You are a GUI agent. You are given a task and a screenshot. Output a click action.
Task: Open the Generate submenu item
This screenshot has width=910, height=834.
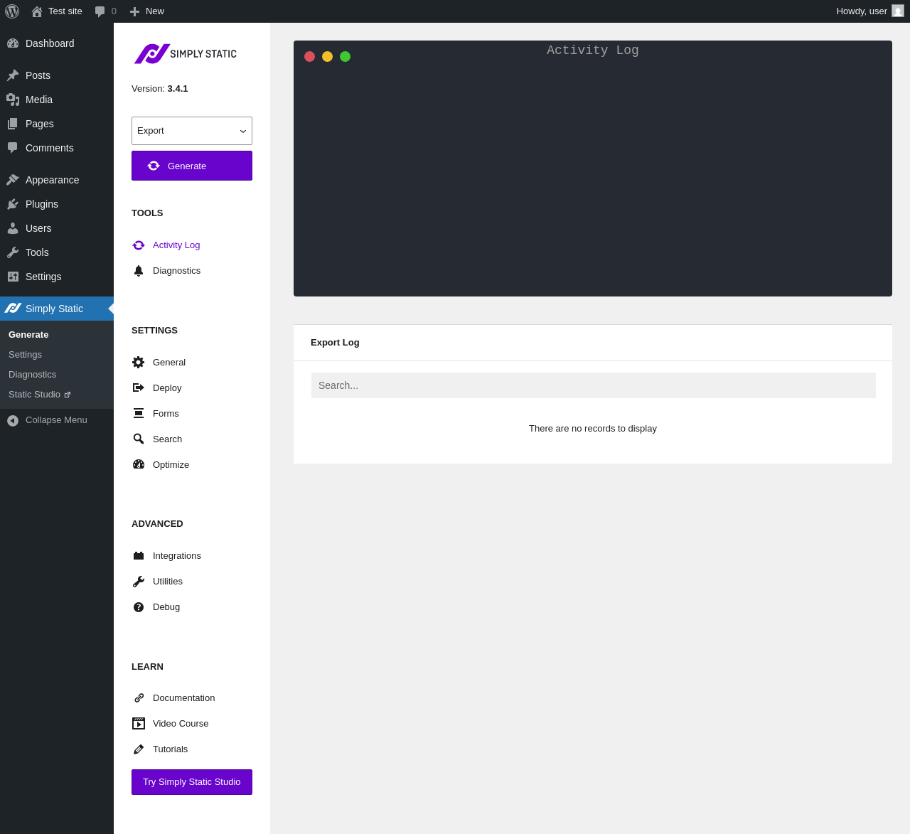click(x=28, y=335)
